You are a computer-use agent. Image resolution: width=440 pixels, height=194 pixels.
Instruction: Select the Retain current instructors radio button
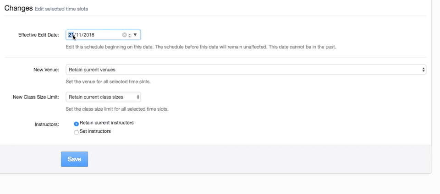click(x=76, y=124)
